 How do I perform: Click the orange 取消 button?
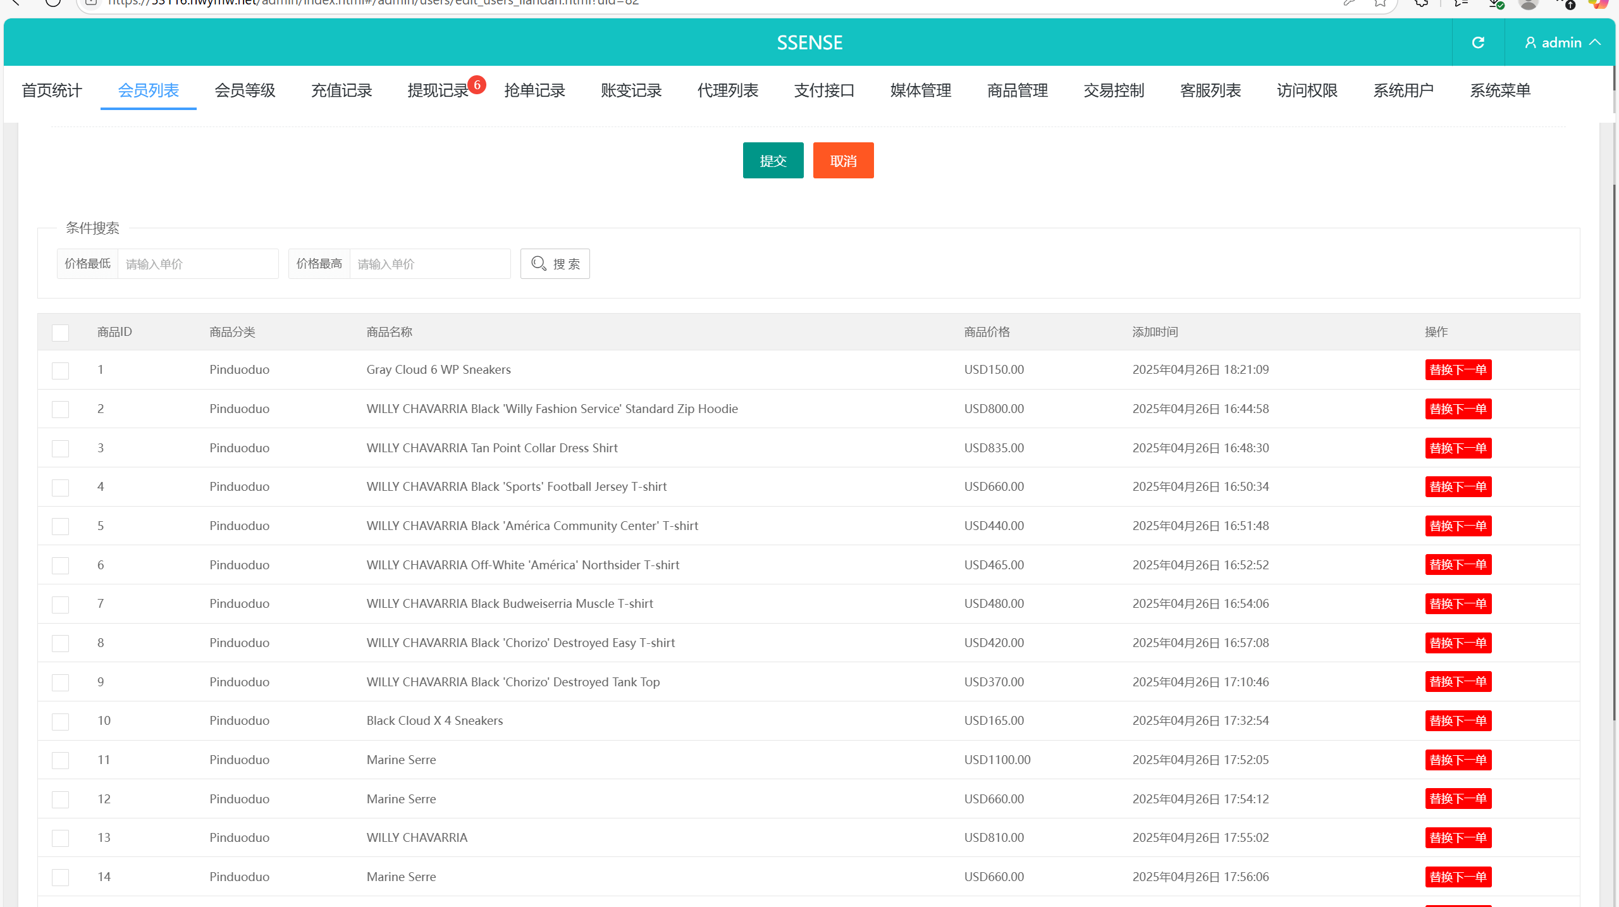pyautogui.click(x=843, y=161)
